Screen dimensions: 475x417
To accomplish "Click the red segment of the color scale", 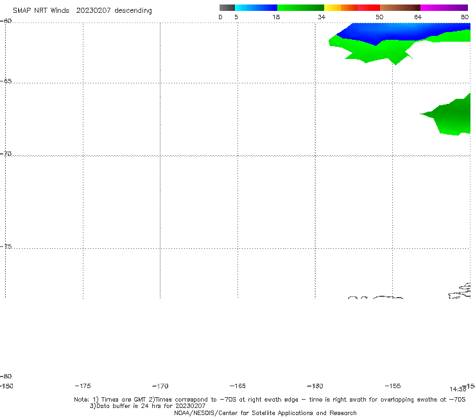I will tap(368, 8).
